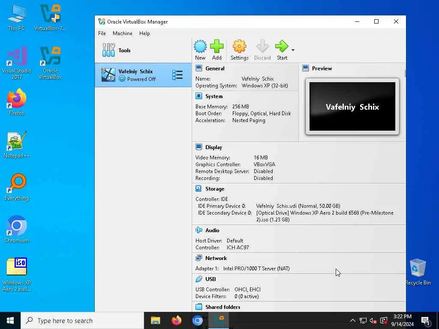Viewport: 439px width, 329px height.
Task: Select the Oracle VirtualBox desktop shortcut
Action: coord(50,63)
